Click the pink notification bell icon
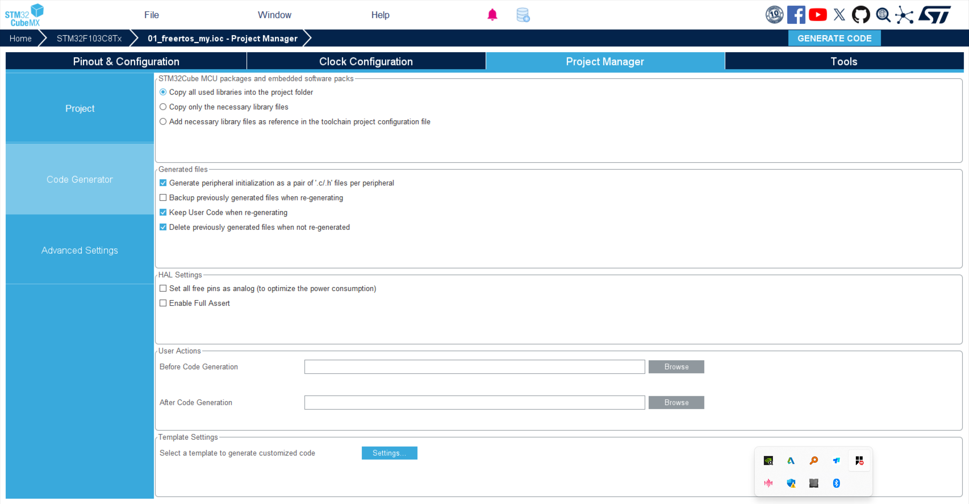This screenshot has width=969, height=504. 492,15
